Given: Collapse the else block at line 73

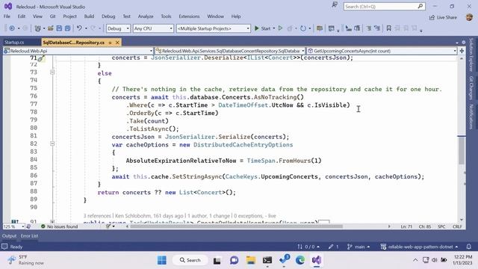Looking at the screenshot, I should [x=52, y=72].
